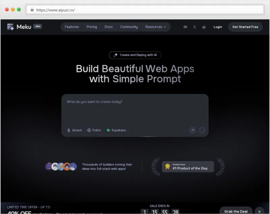Viewport: 270px width, 214px height.
Task: Click the Grab the Deal button
Action: [236, 211]
